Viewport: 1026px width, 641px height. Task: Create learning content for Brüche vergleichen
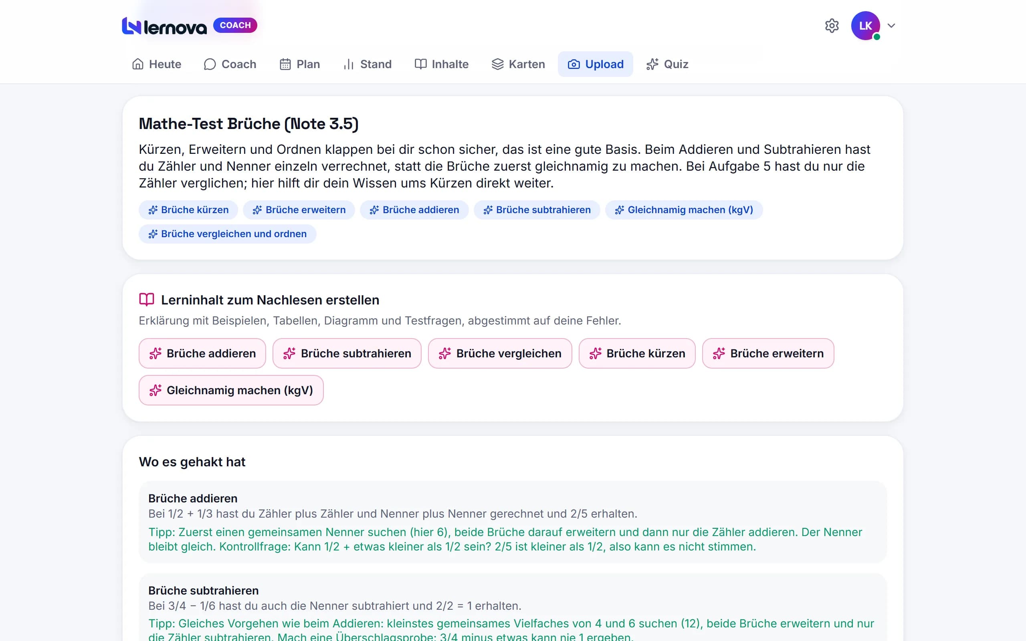tap(500, 353)
